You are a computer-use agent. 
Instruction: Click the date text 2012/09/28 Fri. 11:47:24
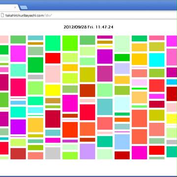point(88,27)
